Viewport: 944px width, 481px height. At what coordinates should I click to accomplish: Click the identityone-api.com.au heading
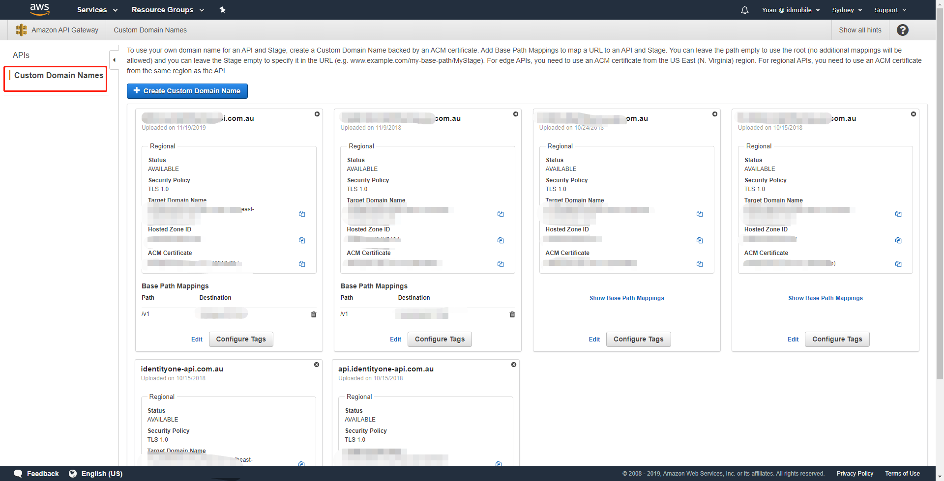pyautogui.click(x=182, y=369)
